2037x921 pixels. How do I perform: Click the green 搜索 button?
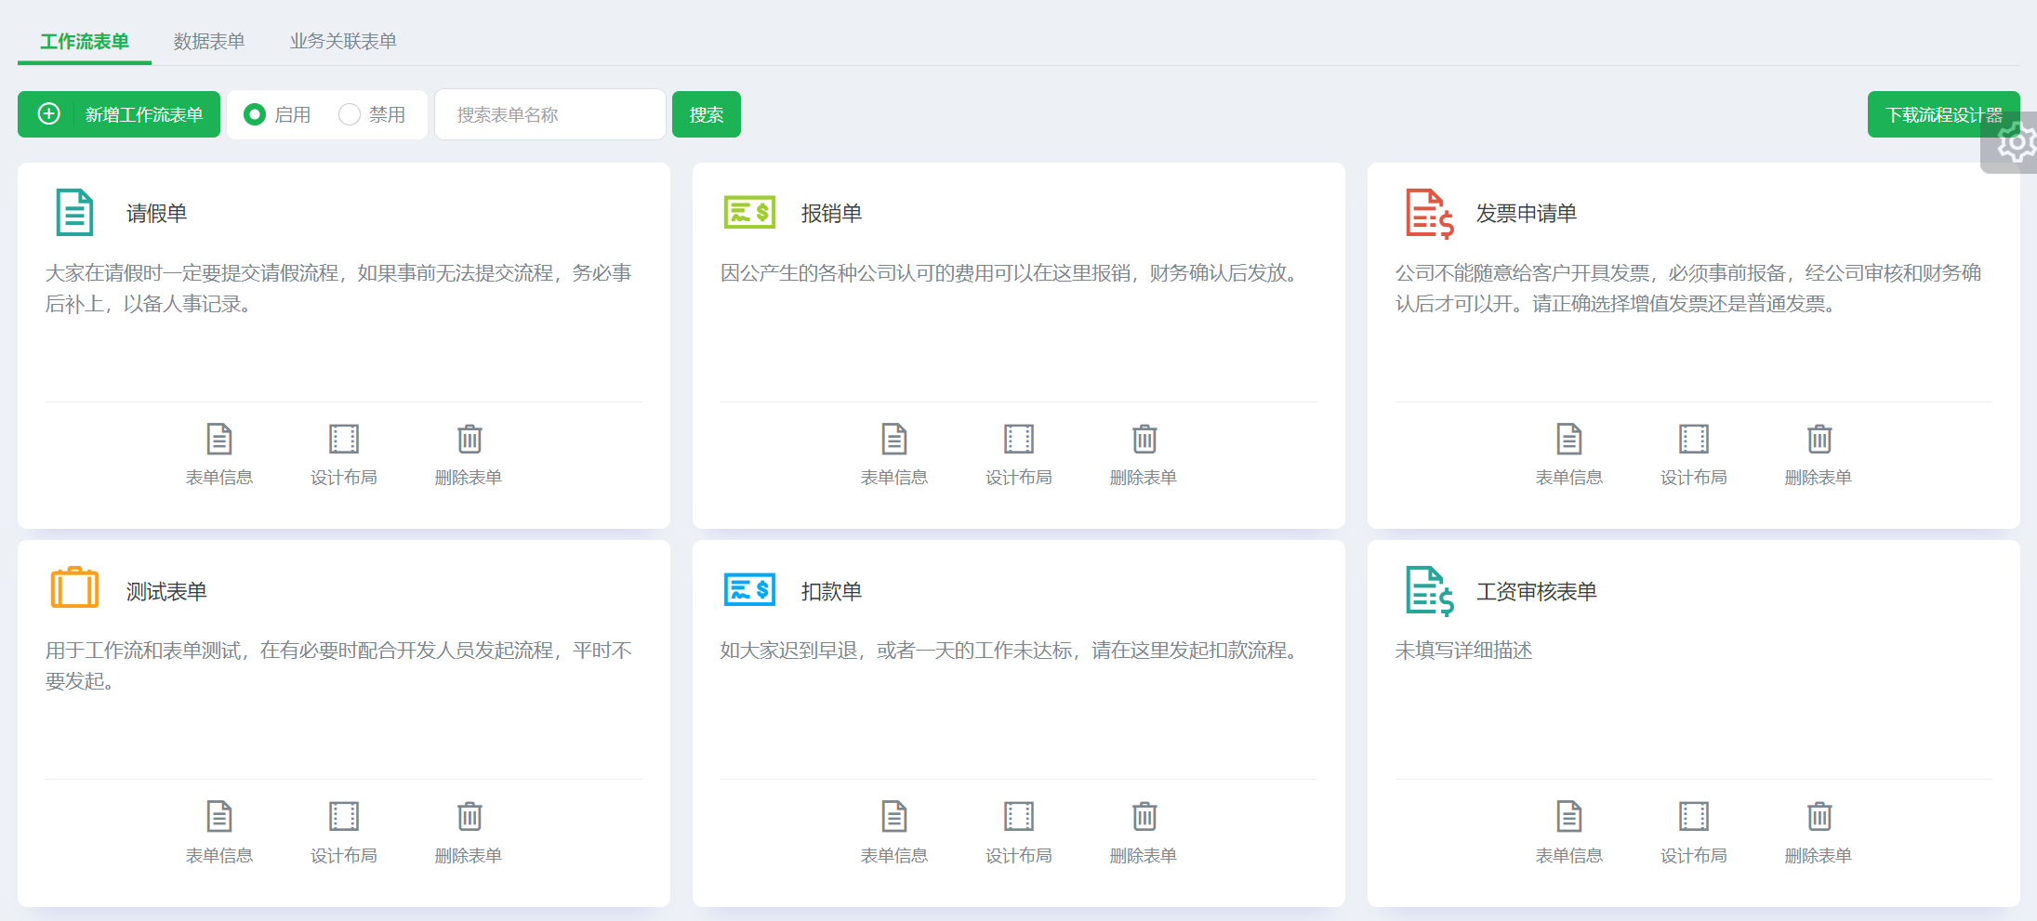coord(707,114)
